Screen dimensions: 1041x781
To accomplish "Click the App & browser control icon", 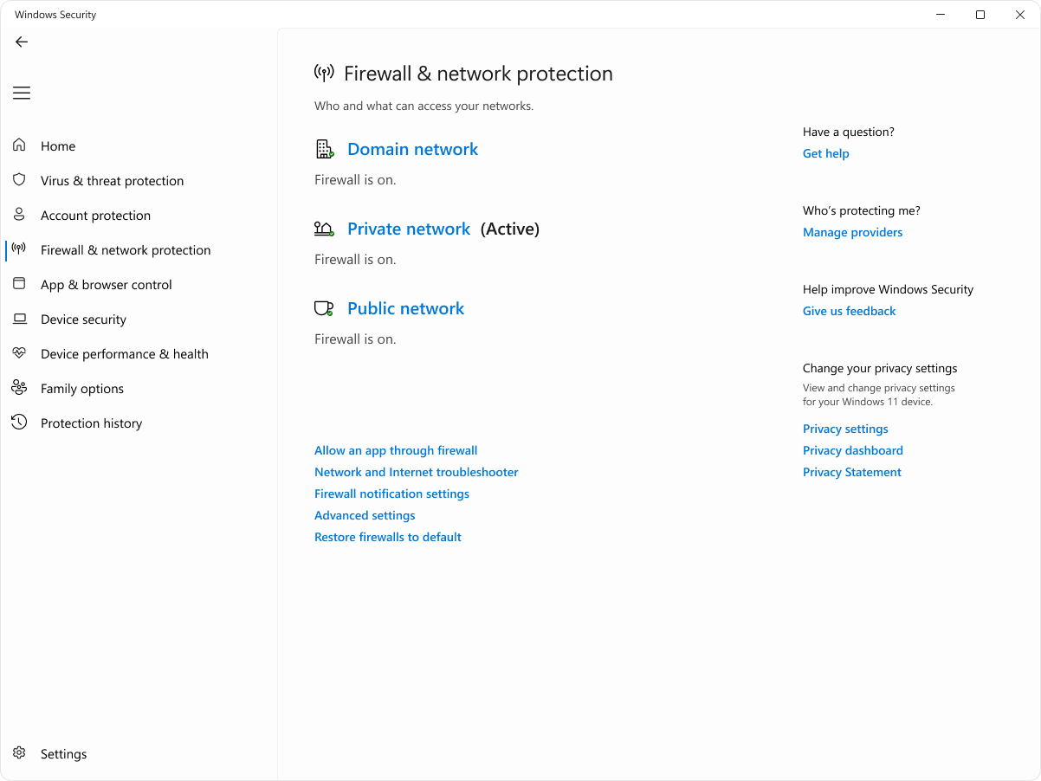I will tap(19, 284).
